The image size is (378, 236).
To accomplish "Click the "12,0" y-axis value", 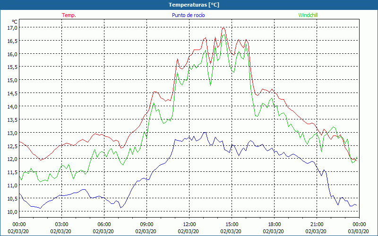I will (x=12, y=159).
